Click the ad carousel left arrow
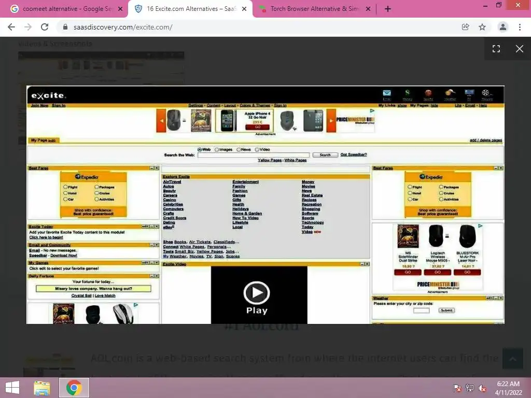This screenshot has height=398, width=531. click(161, 121)
